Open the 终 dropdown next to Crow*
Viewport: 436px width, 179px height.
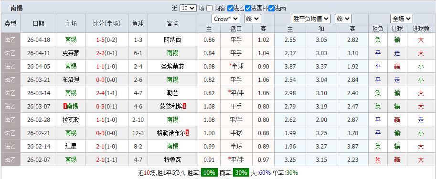click(x=253, y=19)
